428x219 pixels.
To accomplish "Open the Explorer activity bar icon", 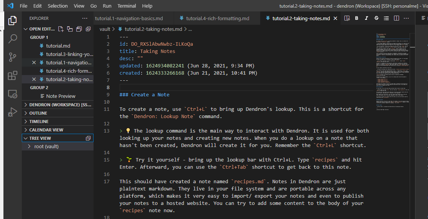I will 12,21.
